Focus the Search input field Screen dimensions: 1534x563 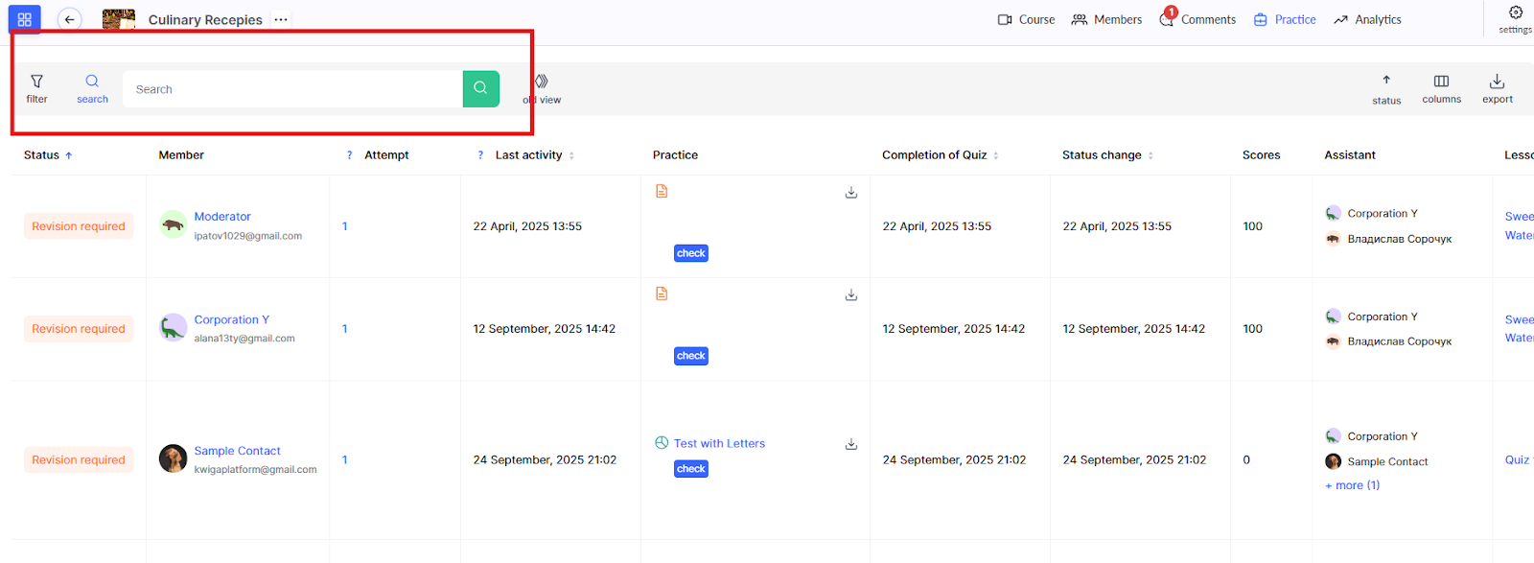(x=292, y=89)
